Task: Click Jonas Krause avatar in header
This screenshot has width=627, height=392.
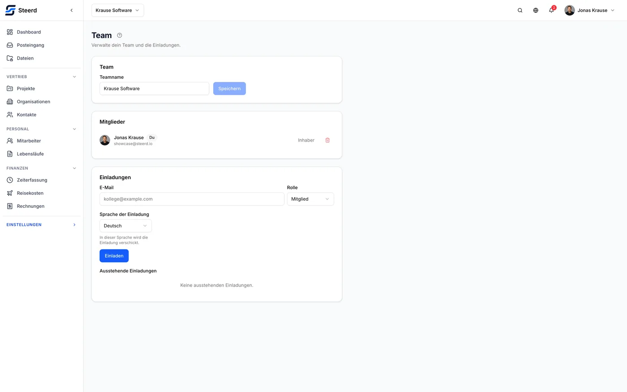Action: click(x=570, y=10)
